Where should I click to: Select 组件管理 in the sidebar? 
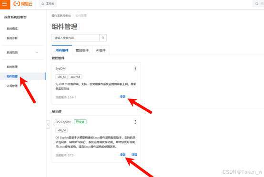(x=12, y=76)
